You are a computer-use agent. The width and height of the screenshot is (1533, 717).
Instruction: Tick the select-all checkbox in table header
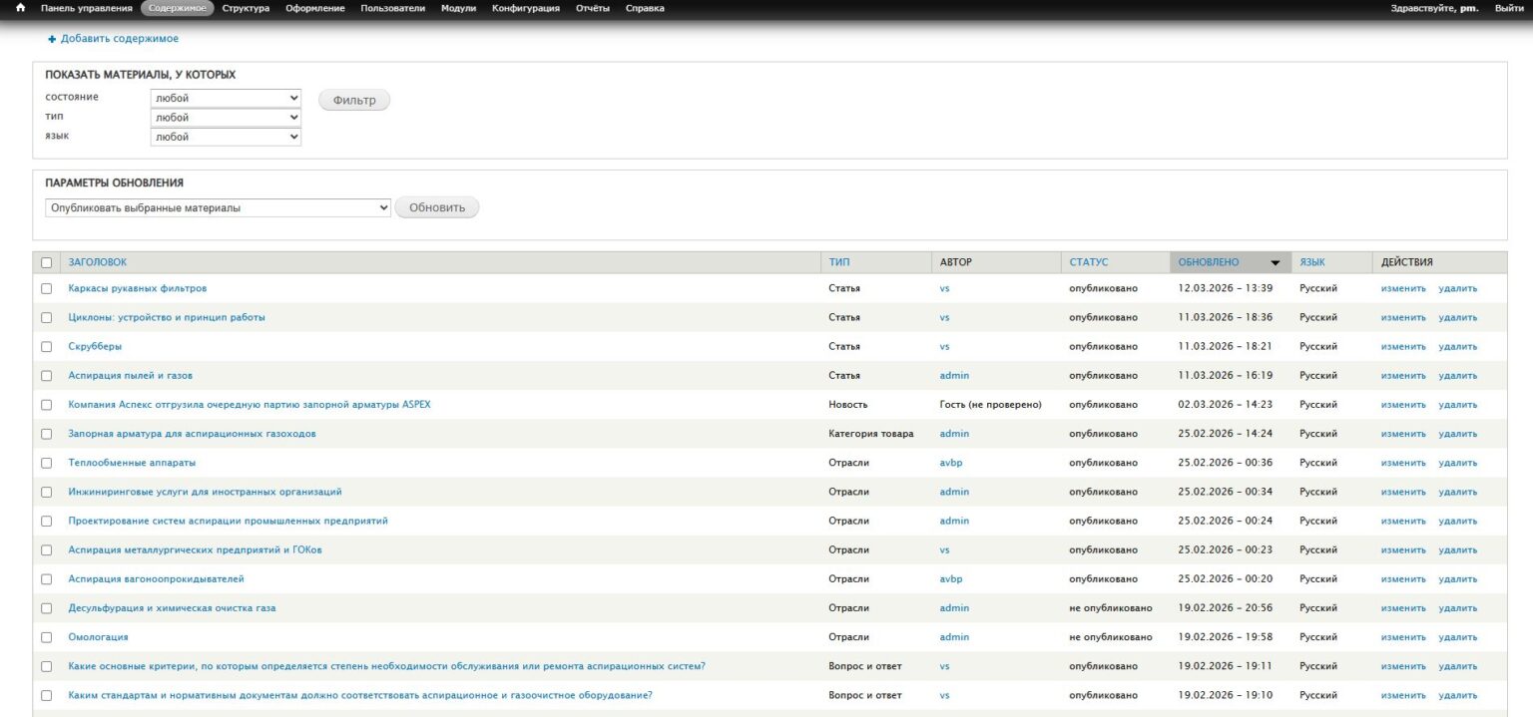(46, 263)
